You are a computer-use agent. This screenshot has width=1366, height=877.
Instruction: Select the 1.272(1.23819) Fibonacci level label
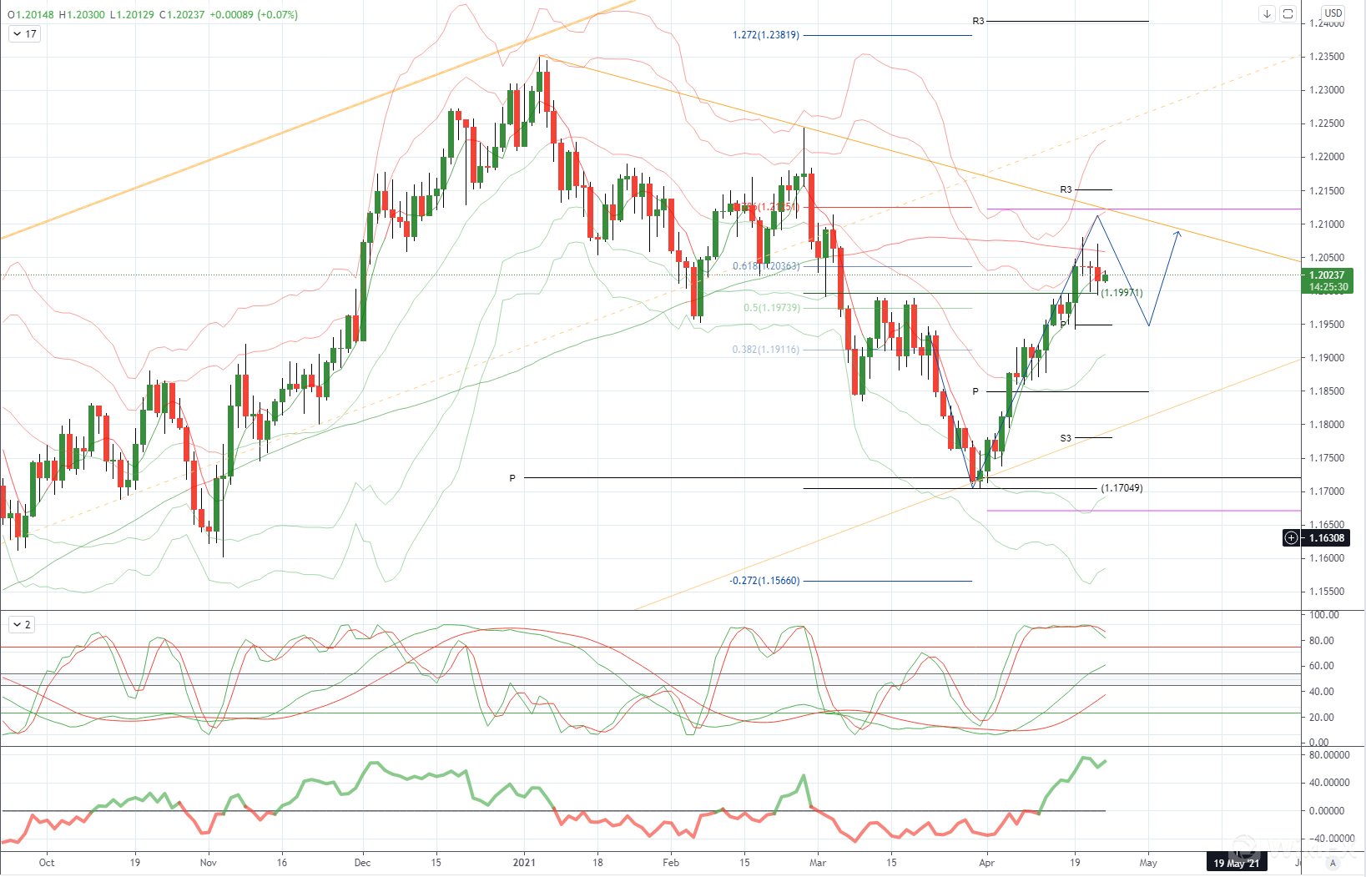(x=765, y=35)
